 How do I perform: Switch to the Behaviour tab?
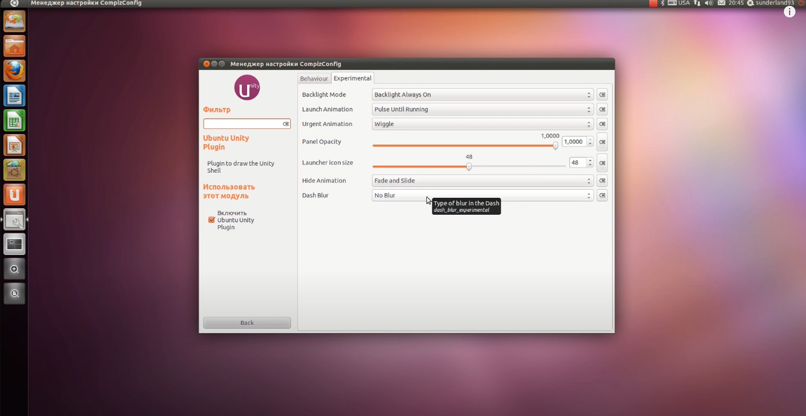pyautogui.click(x=314, y=79)
